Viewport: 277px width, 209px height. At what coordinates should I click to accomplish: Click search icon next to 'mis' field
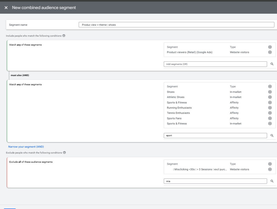[272, 181]
